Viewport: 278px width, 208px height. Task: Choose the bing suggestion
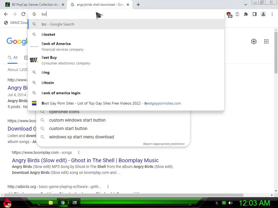[126, 72]
